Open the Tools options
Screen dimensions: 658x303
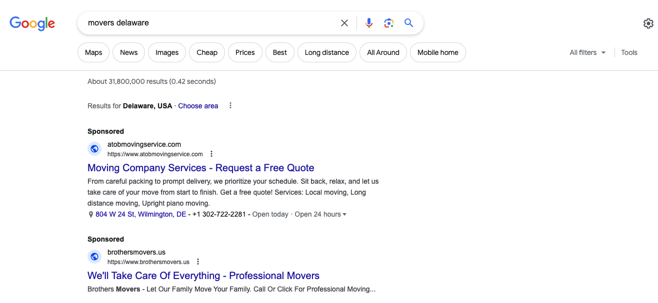pyautogui.click(x=629, y=52)
